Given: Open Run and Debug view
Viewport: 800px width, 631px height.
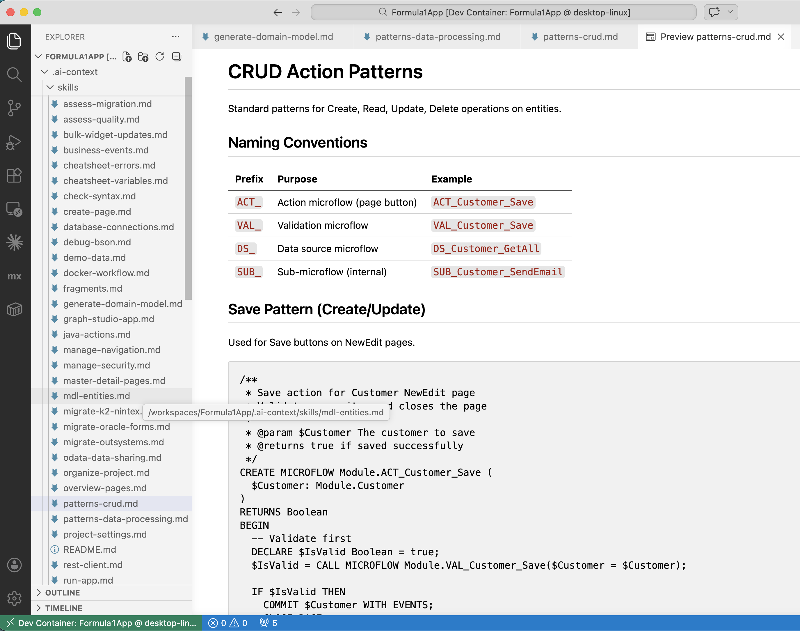Looking at the screenshot, I should (14, 142).
